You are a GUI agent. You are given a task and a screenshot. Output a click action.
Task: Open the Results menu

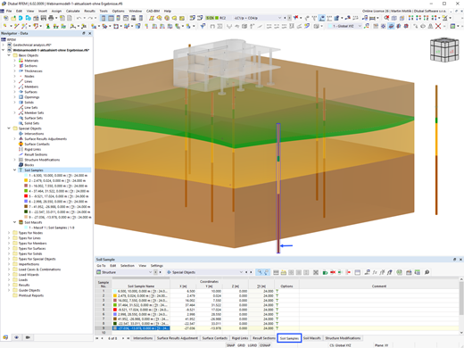point(89,11)
